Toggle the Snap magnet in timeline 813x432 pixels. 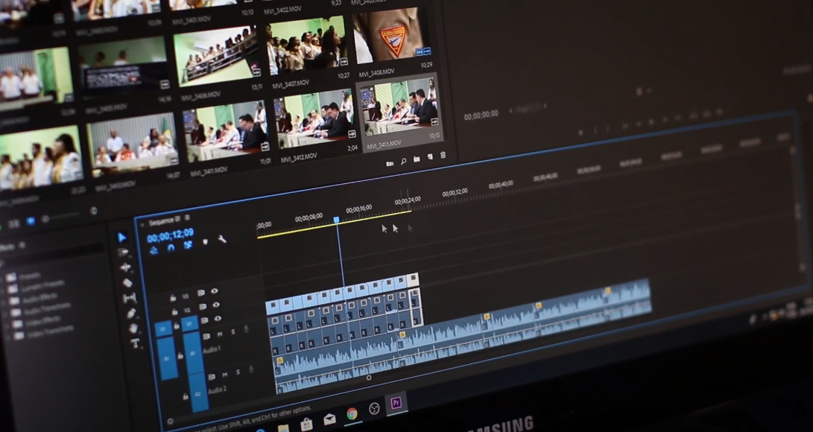[x=171, y=248]
